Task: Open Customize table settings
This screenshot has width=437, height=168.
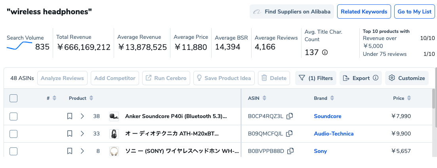Action: 407,78
